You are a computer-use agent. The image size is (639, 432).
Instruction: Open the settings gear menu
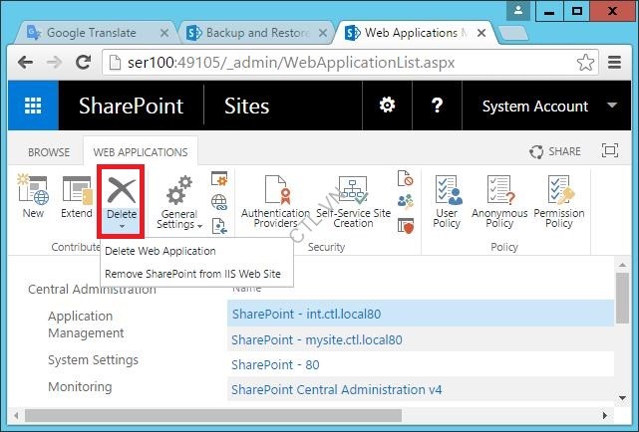click(387, 107)
